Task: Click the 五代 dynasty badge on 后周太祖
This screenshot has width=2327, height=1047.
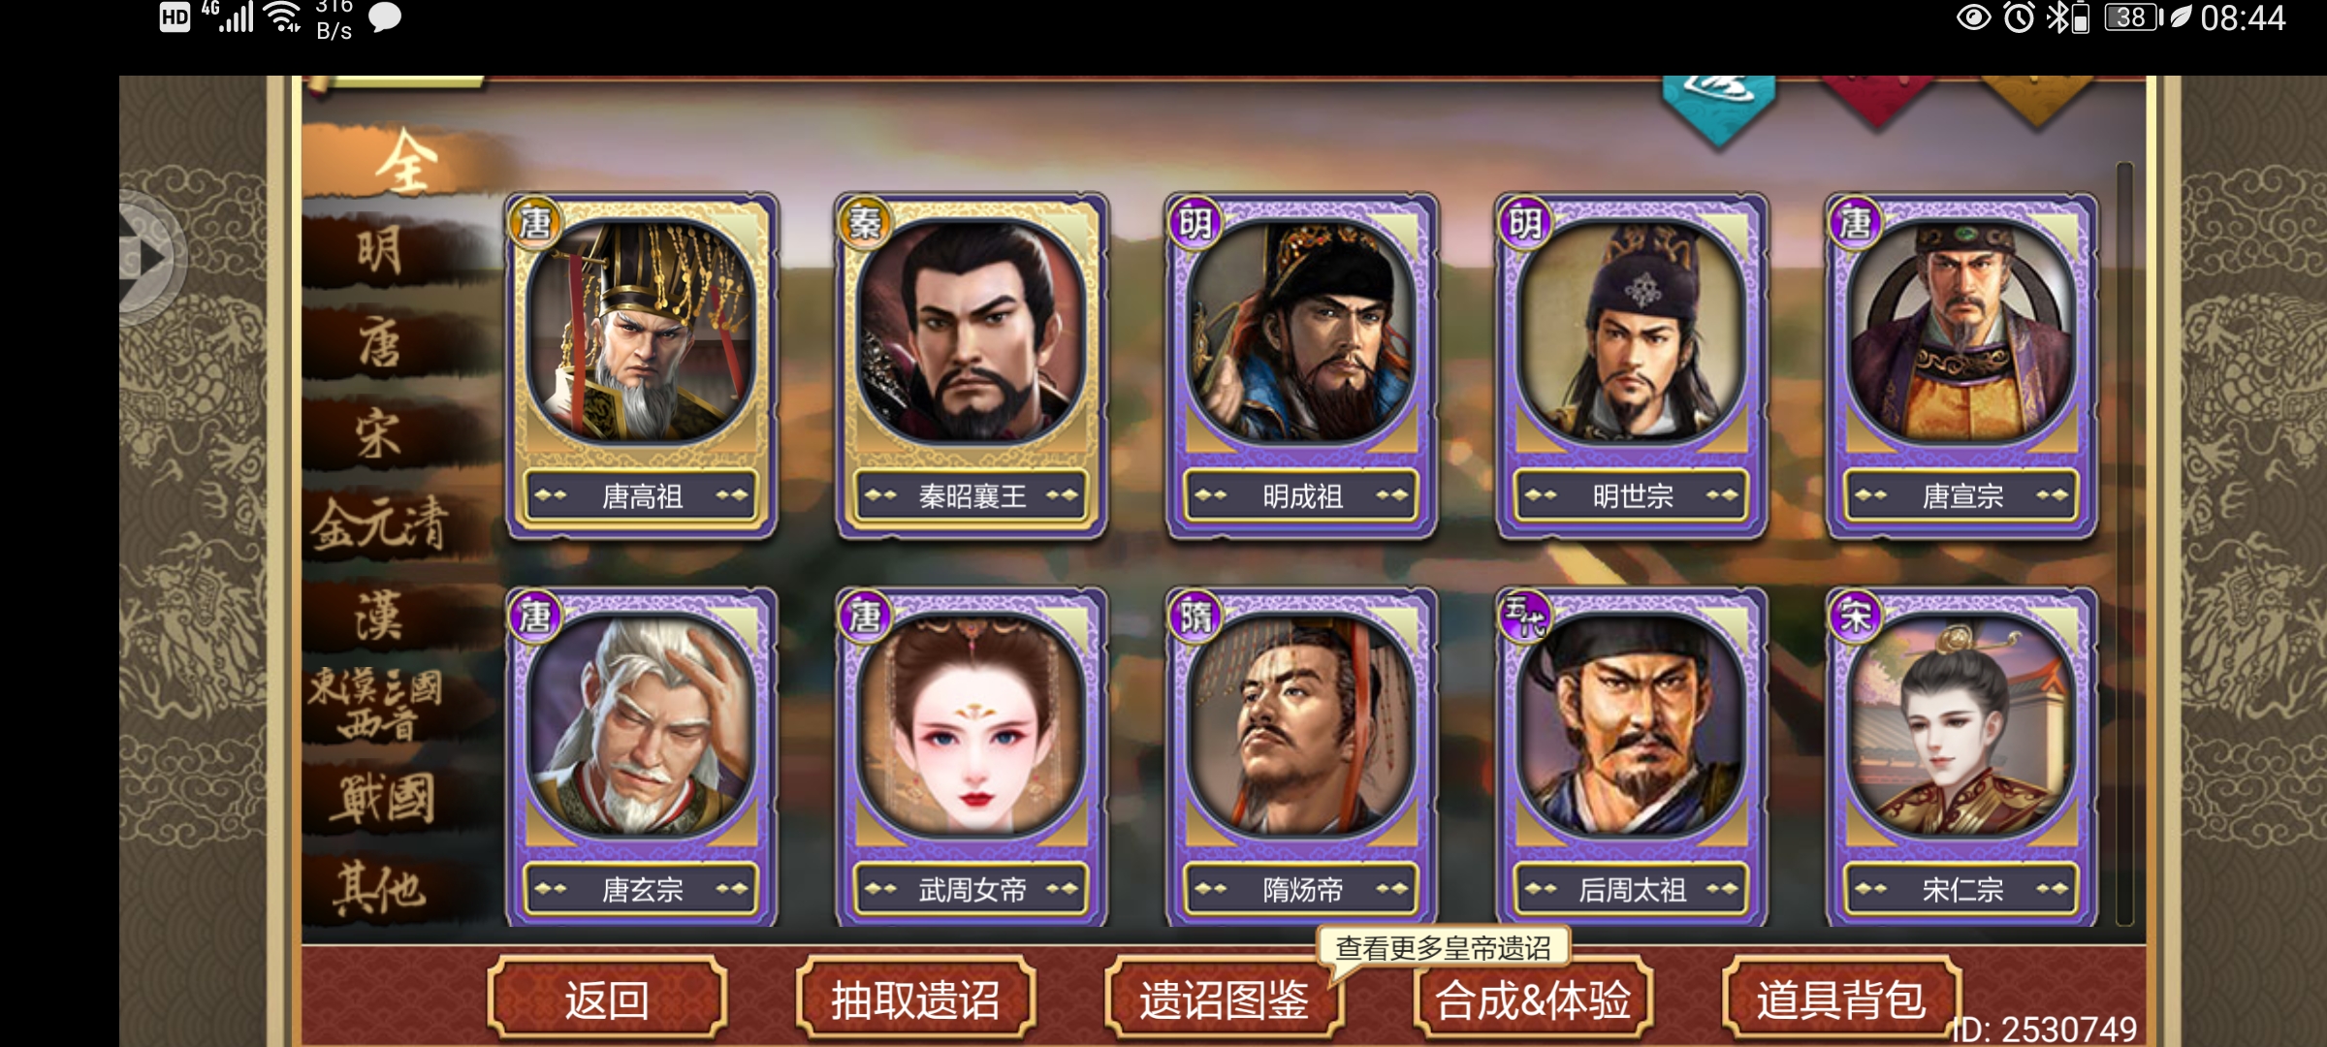Action: pos(1524,615)
